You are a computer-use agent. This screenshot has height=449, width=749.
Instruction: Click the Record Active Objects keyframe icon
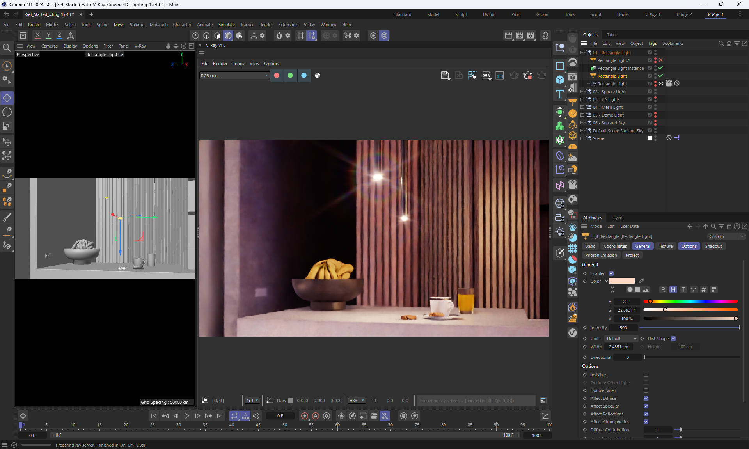click(305, 416)
